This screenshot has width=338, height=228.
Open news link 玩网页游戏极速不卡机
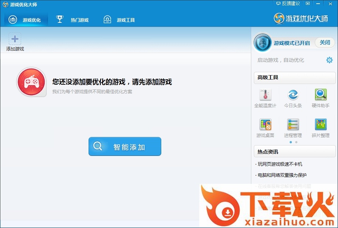(280, 164)
